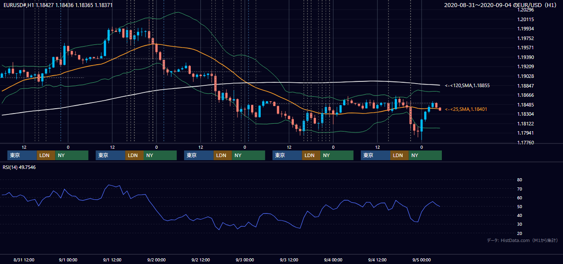Screen dimensions: 563x264
Task: Select the 8/31 12:00 time axis label
Action: 24,260
